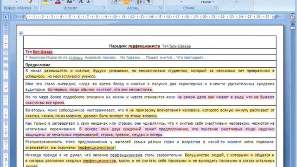Click the larger A grow font button
Image resolution: width=297 pixels, height=167 pixels.
pos(81,2)
